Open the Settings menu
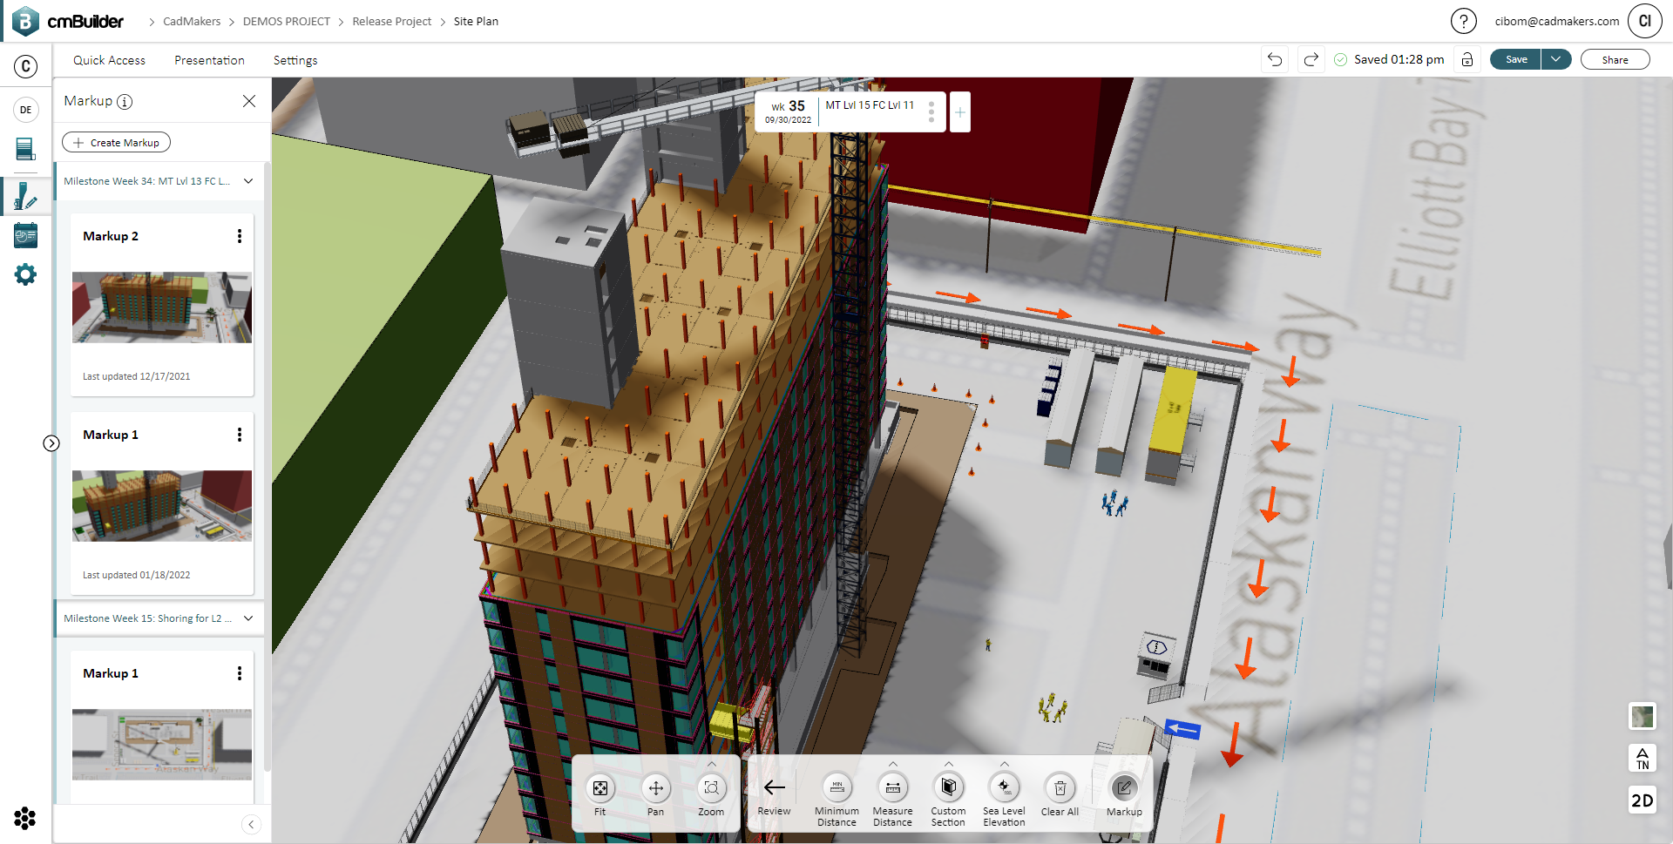This screenshot has width=1673, height=844. pos(295,60)
